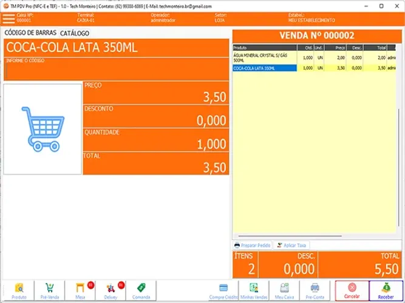405x303 pixels.
Task: Click the Preço value field
Action: pyautogui.click(x=156, y=93)
